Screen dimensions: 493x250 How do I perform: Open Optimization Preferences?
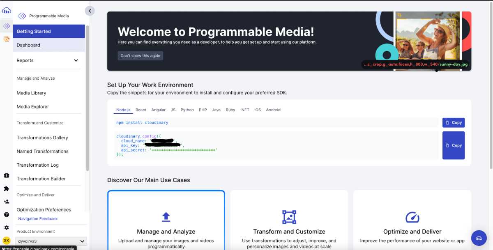pos(44,210)
